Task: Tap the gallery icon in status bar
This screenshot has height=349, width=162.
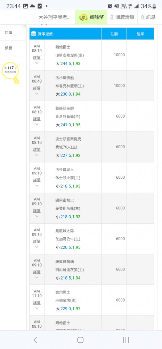Action: (25, 6)
